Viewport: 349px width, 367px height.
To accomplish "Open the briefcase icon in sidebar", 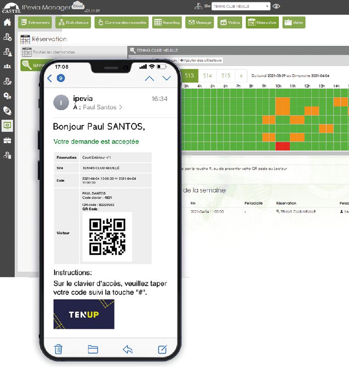I will click(7, 140).
